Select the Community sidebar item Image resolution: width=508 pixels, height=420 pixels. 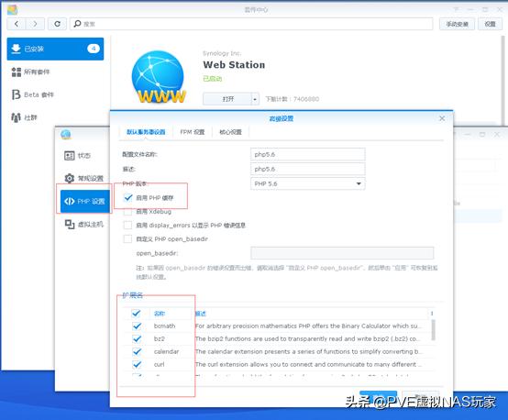(24, 117)
